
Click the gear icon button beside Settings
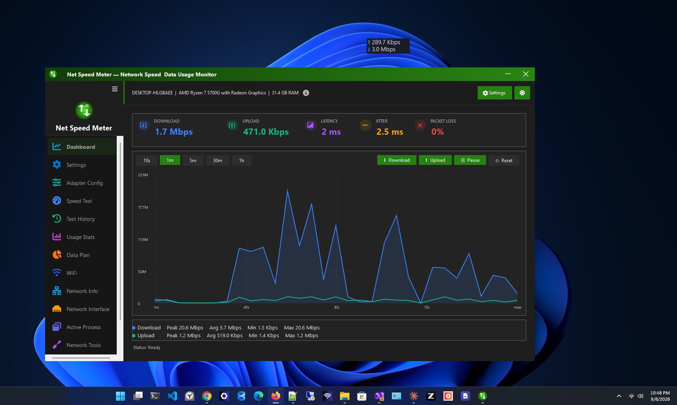pos(522,93)
